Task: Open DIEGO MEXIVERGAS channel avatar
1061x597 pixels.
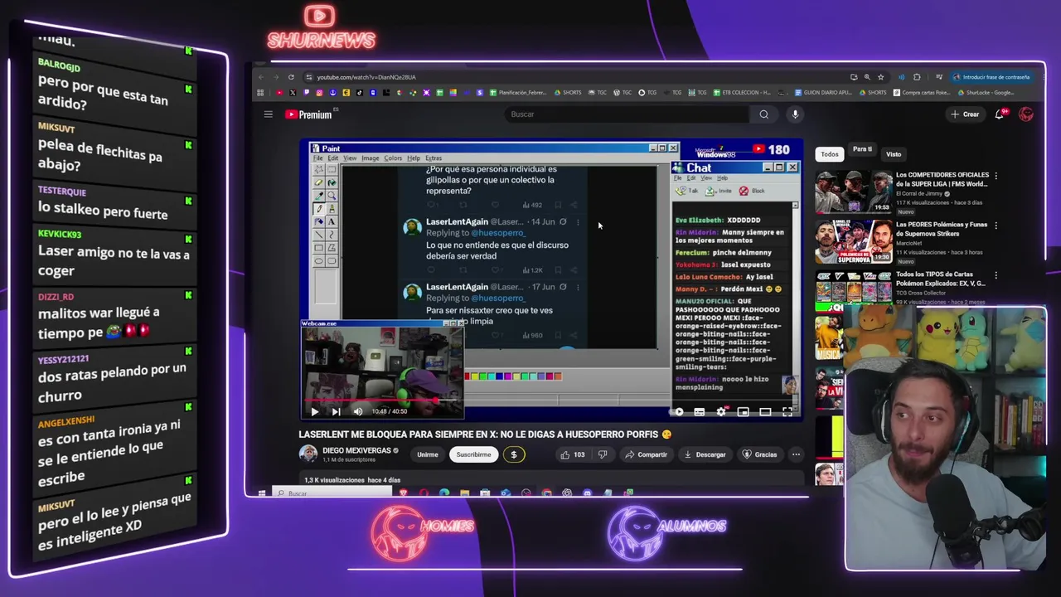Action: [308, 454]
